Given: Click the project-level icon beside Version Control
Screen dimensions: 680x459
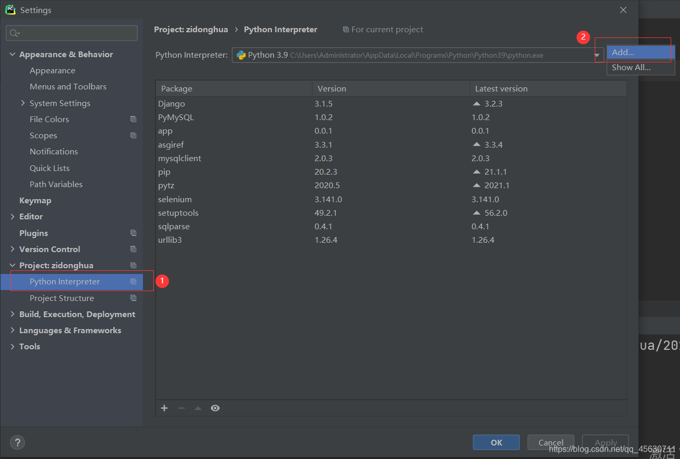Looking at the screenshot, I should click(x=133, y=249).
